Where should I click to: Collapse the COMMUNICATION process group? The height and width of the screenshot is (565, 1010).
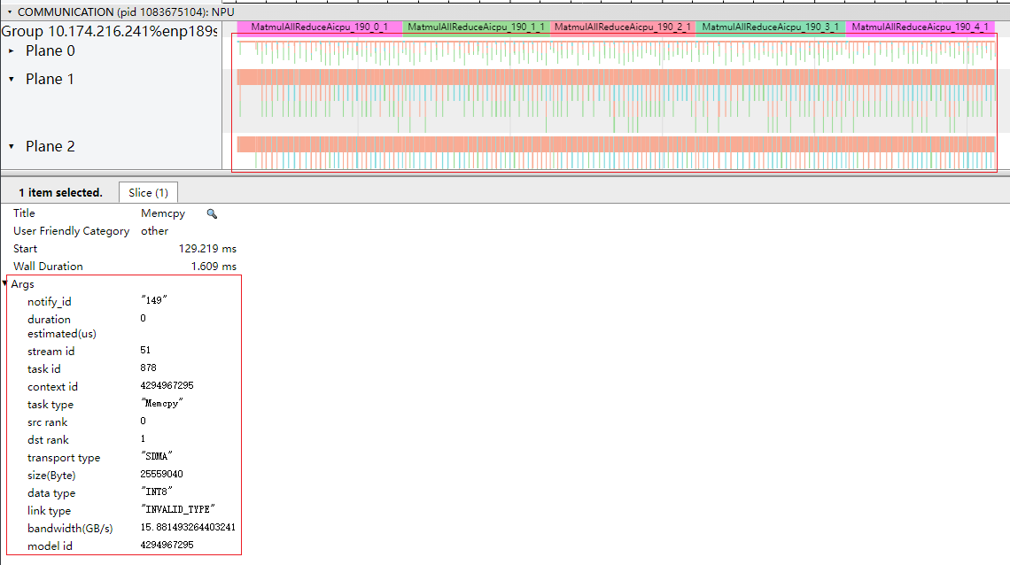(10, 12)
